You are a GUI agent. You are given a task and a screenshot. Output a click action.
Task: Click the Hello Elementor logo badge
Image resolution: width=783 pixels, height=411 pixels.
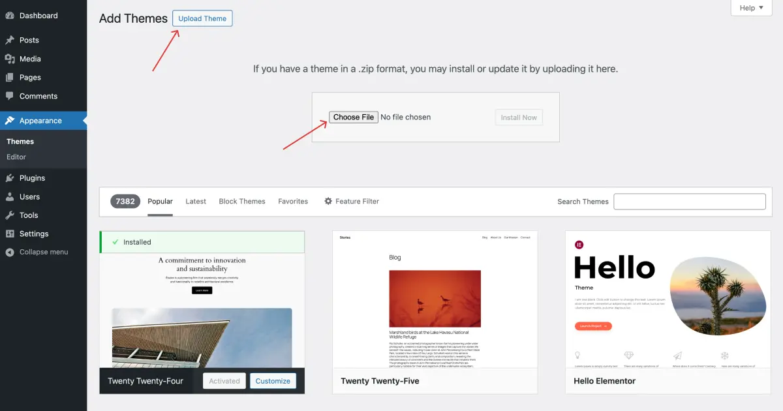point(579,245)
